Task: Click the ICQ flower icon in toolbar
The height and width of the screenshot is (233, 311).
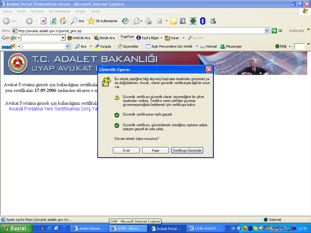Action: tap(193, 21)
